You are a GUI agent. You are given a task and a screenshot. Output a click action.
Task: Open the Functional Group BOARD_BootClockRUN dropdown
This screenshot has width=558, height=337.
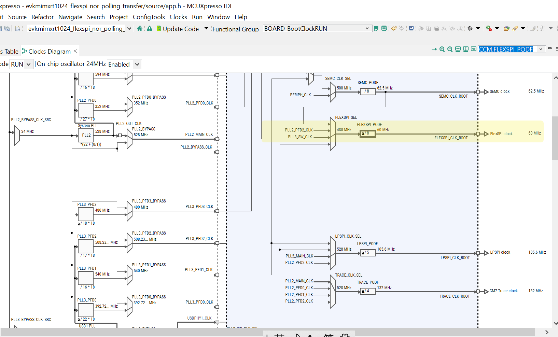[x=367, y=29]
